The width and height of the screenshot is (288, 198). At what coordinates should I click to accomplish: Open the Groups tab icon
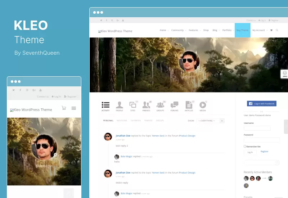(160, 105)
